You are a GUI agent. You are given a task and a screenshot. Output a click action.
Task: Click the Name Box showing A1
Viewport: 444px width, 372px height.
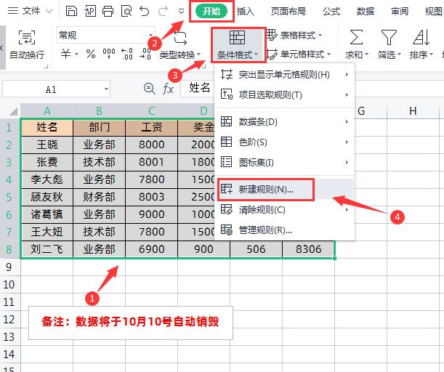click(x=51, y=89)
